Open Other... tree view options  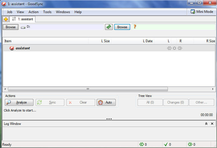pos(202,102)
